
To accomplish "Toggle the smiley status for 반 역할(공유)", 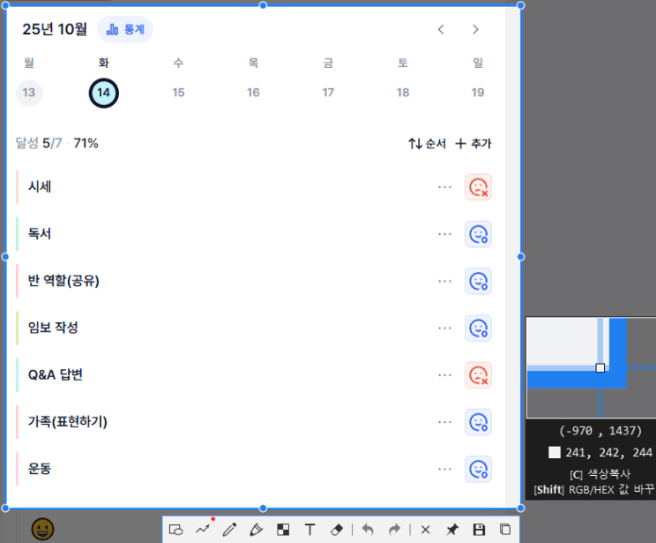I will pyautogui.click(x=478, y=281).
